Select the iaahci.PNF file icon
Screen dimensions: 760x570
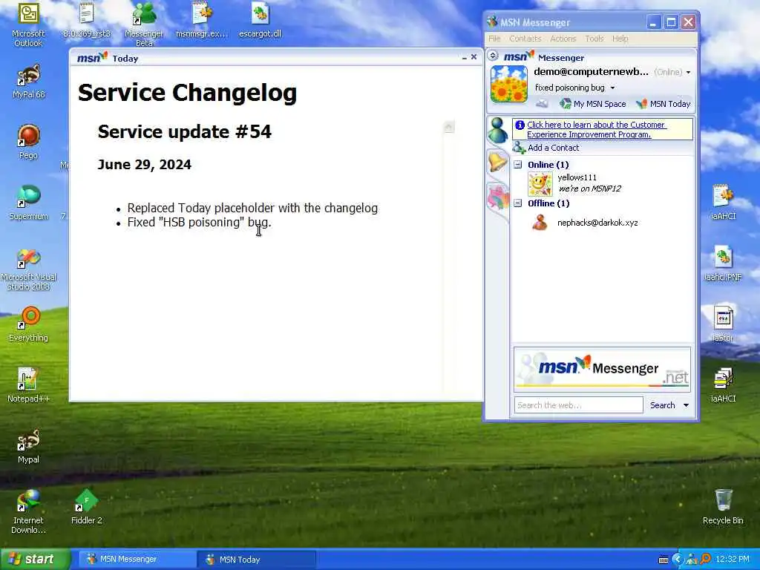click(x=723, y=264)
